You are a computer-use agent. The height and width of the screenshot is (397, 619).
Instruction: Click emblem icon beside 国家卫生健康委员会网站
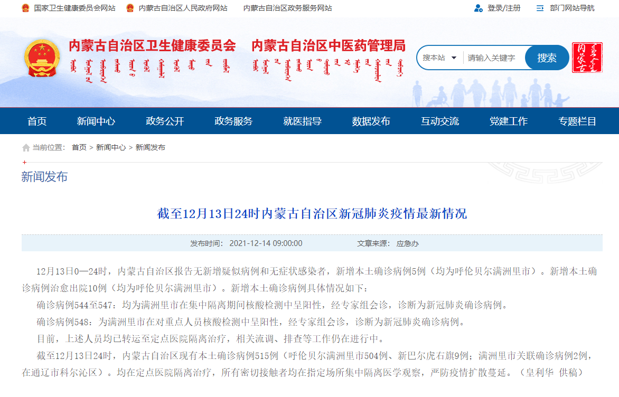click(25, 8)
